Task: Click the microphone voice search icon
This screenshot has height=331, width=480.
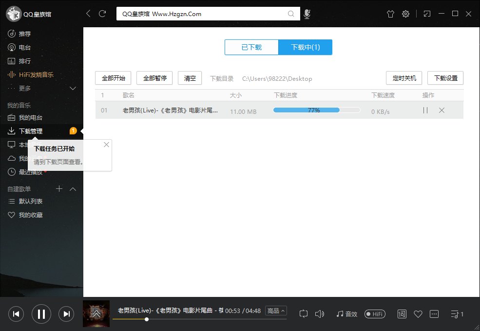Action: [x=307, y=14]
